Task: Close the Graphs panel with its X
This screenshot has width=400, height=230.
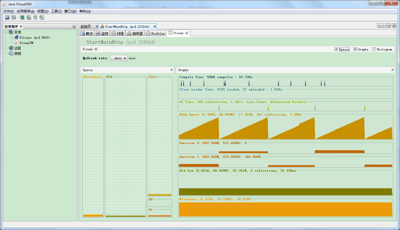Action: 392,70
